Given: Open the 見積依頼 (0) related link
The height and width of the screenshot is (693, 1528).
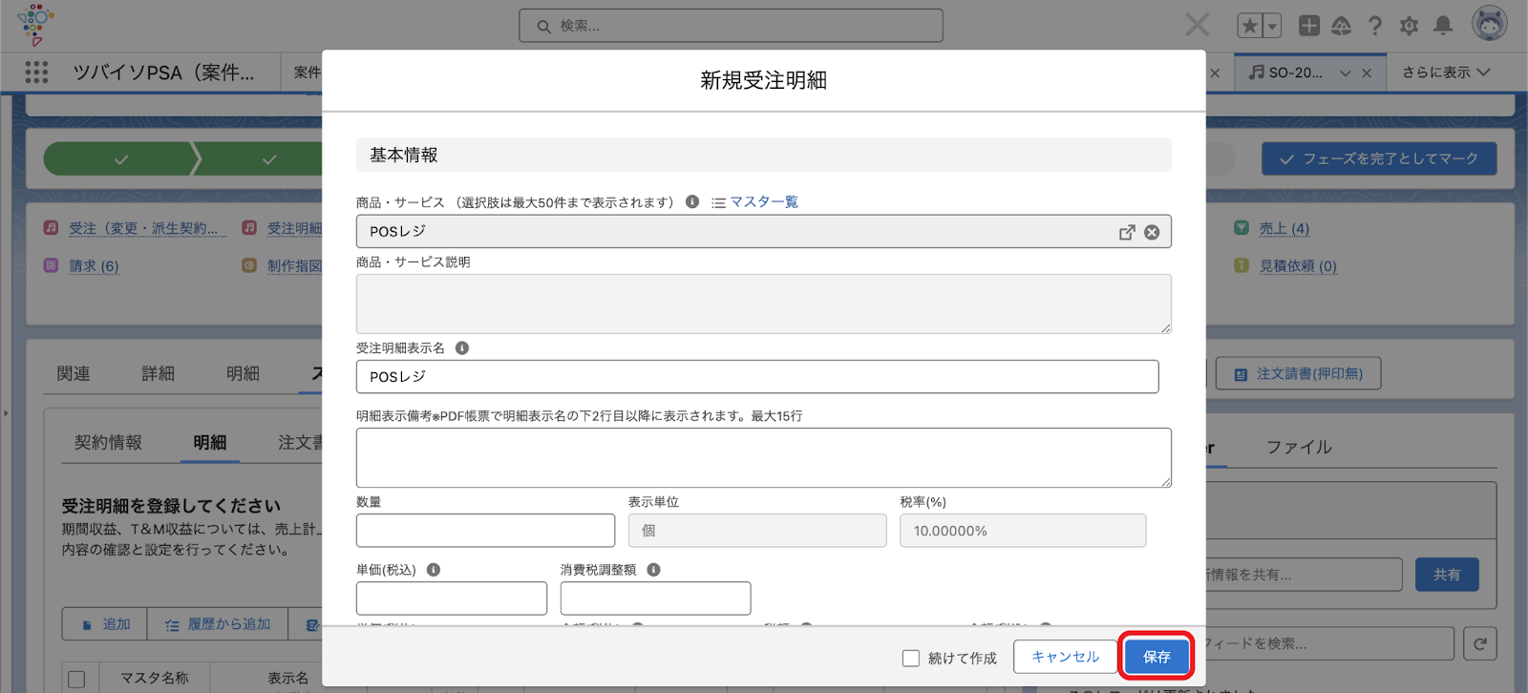Looking at the screenshot, I should 1298,266.
